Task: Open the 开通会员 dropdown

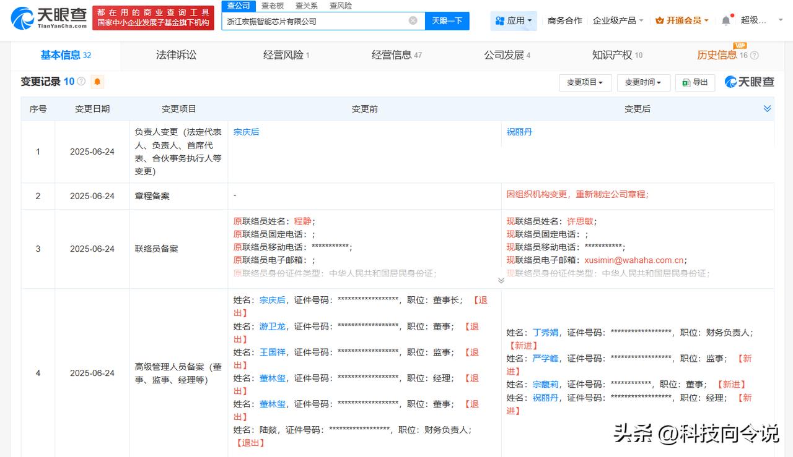Action: pos(682,20)
